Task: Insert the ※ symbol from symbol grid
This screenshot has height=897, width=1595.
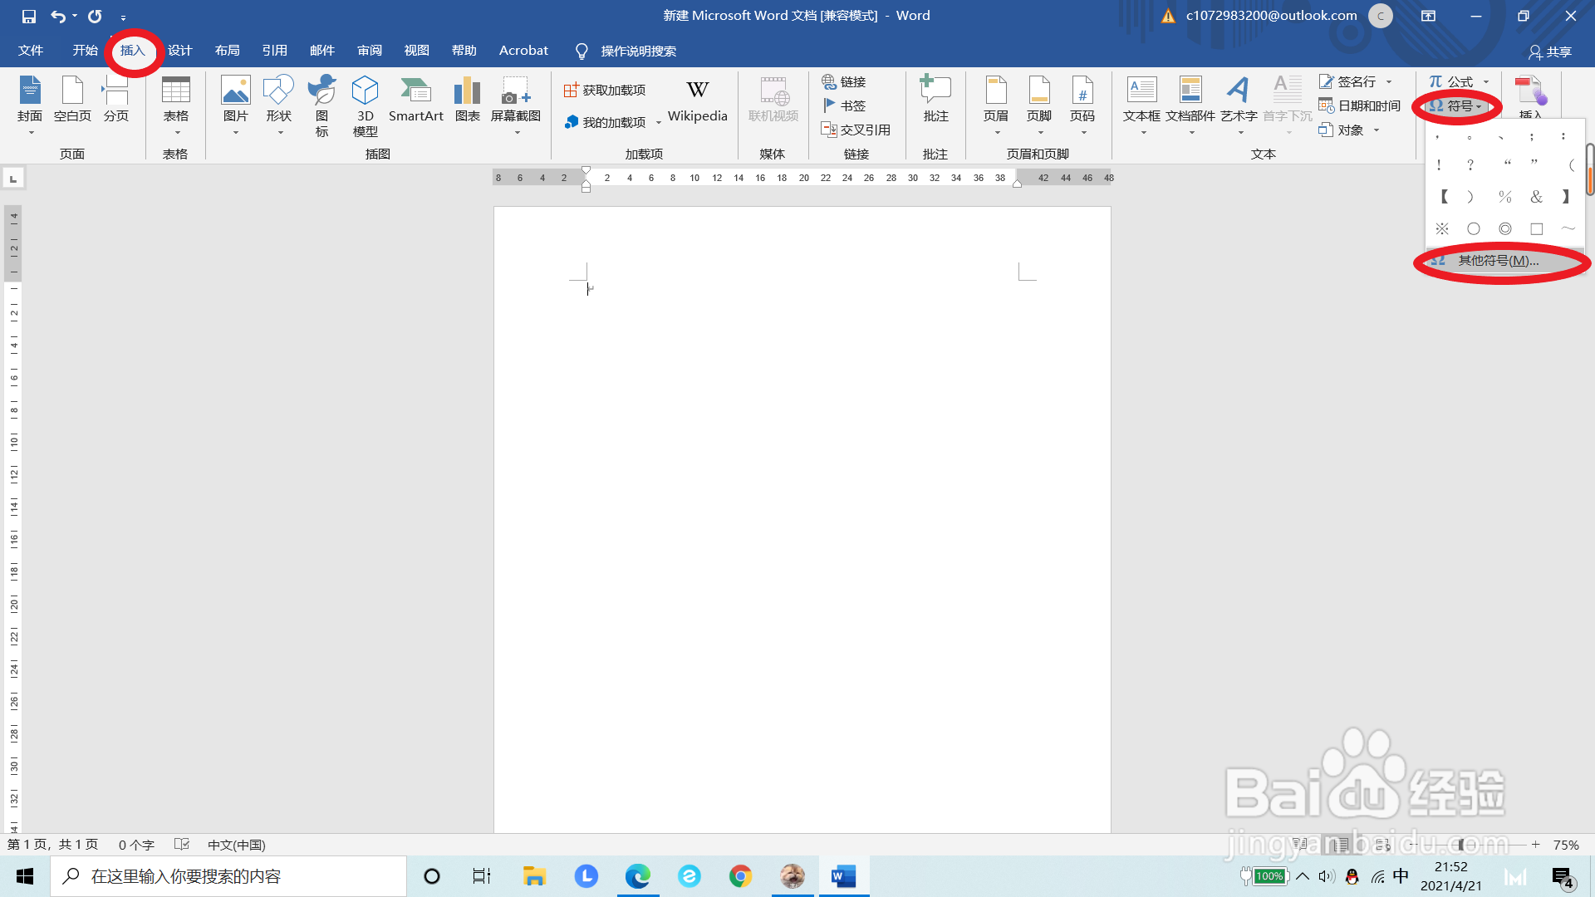Action: click(x=1442, y=228)
